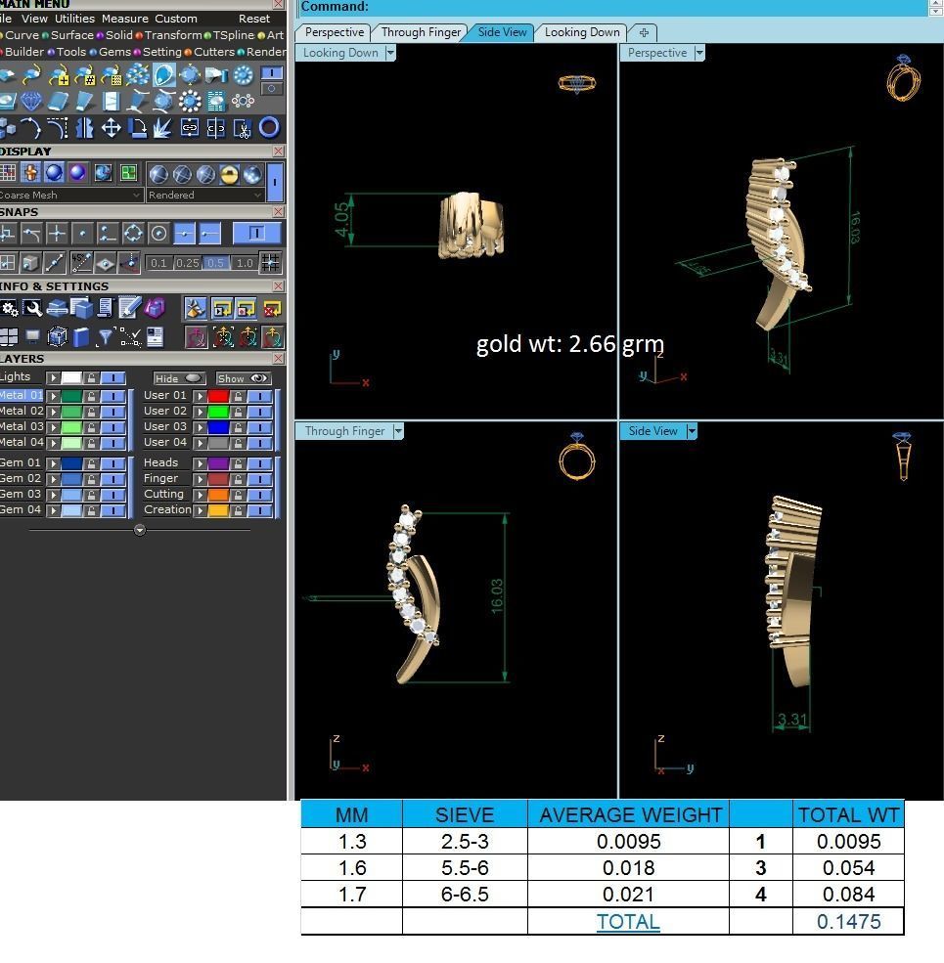Switch to the top Looking Down viewport tab
Viewport: 944px width, 963px height.
coord(581,32)
